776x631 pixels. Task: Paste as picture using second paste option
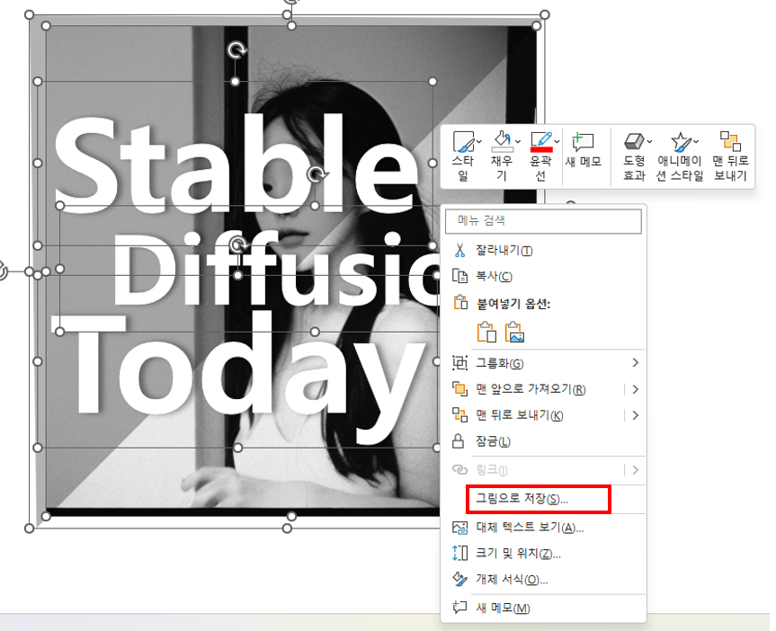(514, 332)
